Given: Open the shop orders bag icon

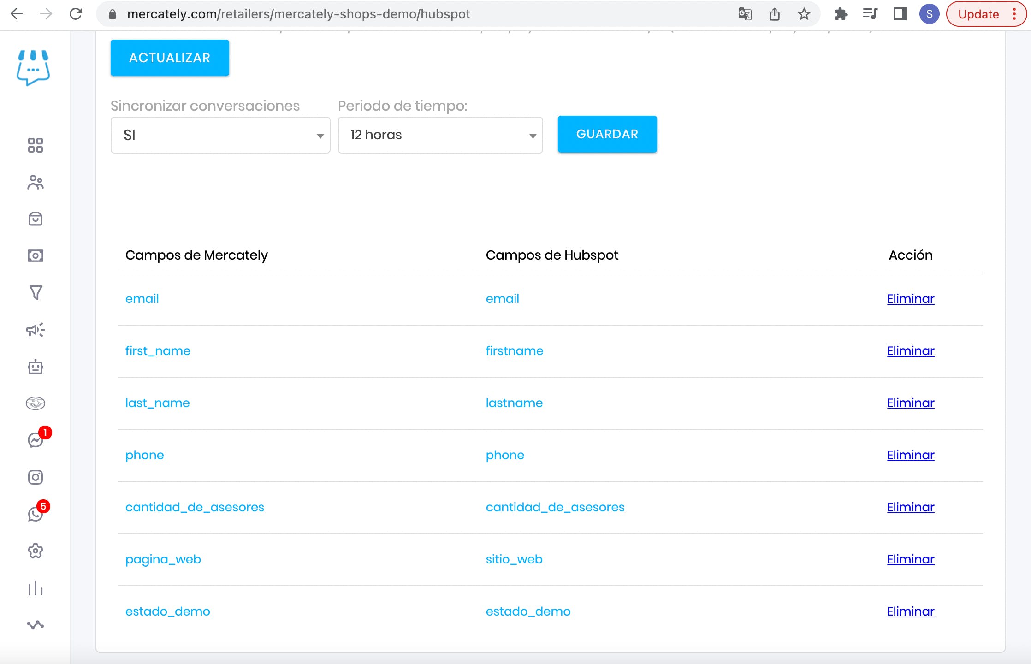Looking at the screenshot, I should pos(36,219).
